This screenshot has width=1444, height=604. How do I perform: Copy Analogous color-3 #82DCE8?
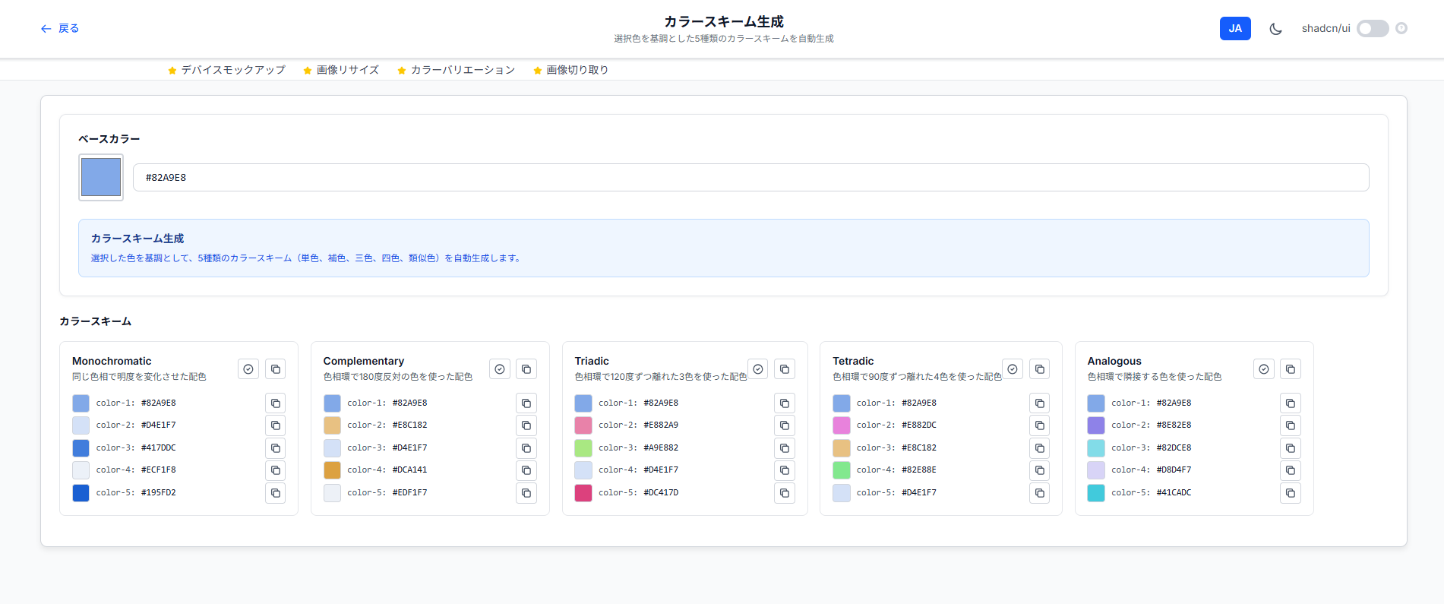[1291, 448]
